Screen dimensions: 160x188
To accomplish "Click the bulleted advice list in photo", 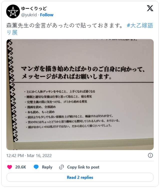I will (72, 109).
